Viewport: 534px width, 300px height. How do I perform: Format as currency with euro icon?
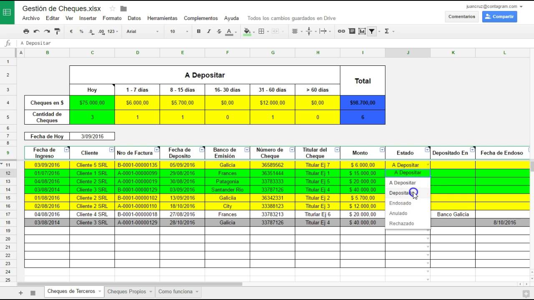point(71,31)
